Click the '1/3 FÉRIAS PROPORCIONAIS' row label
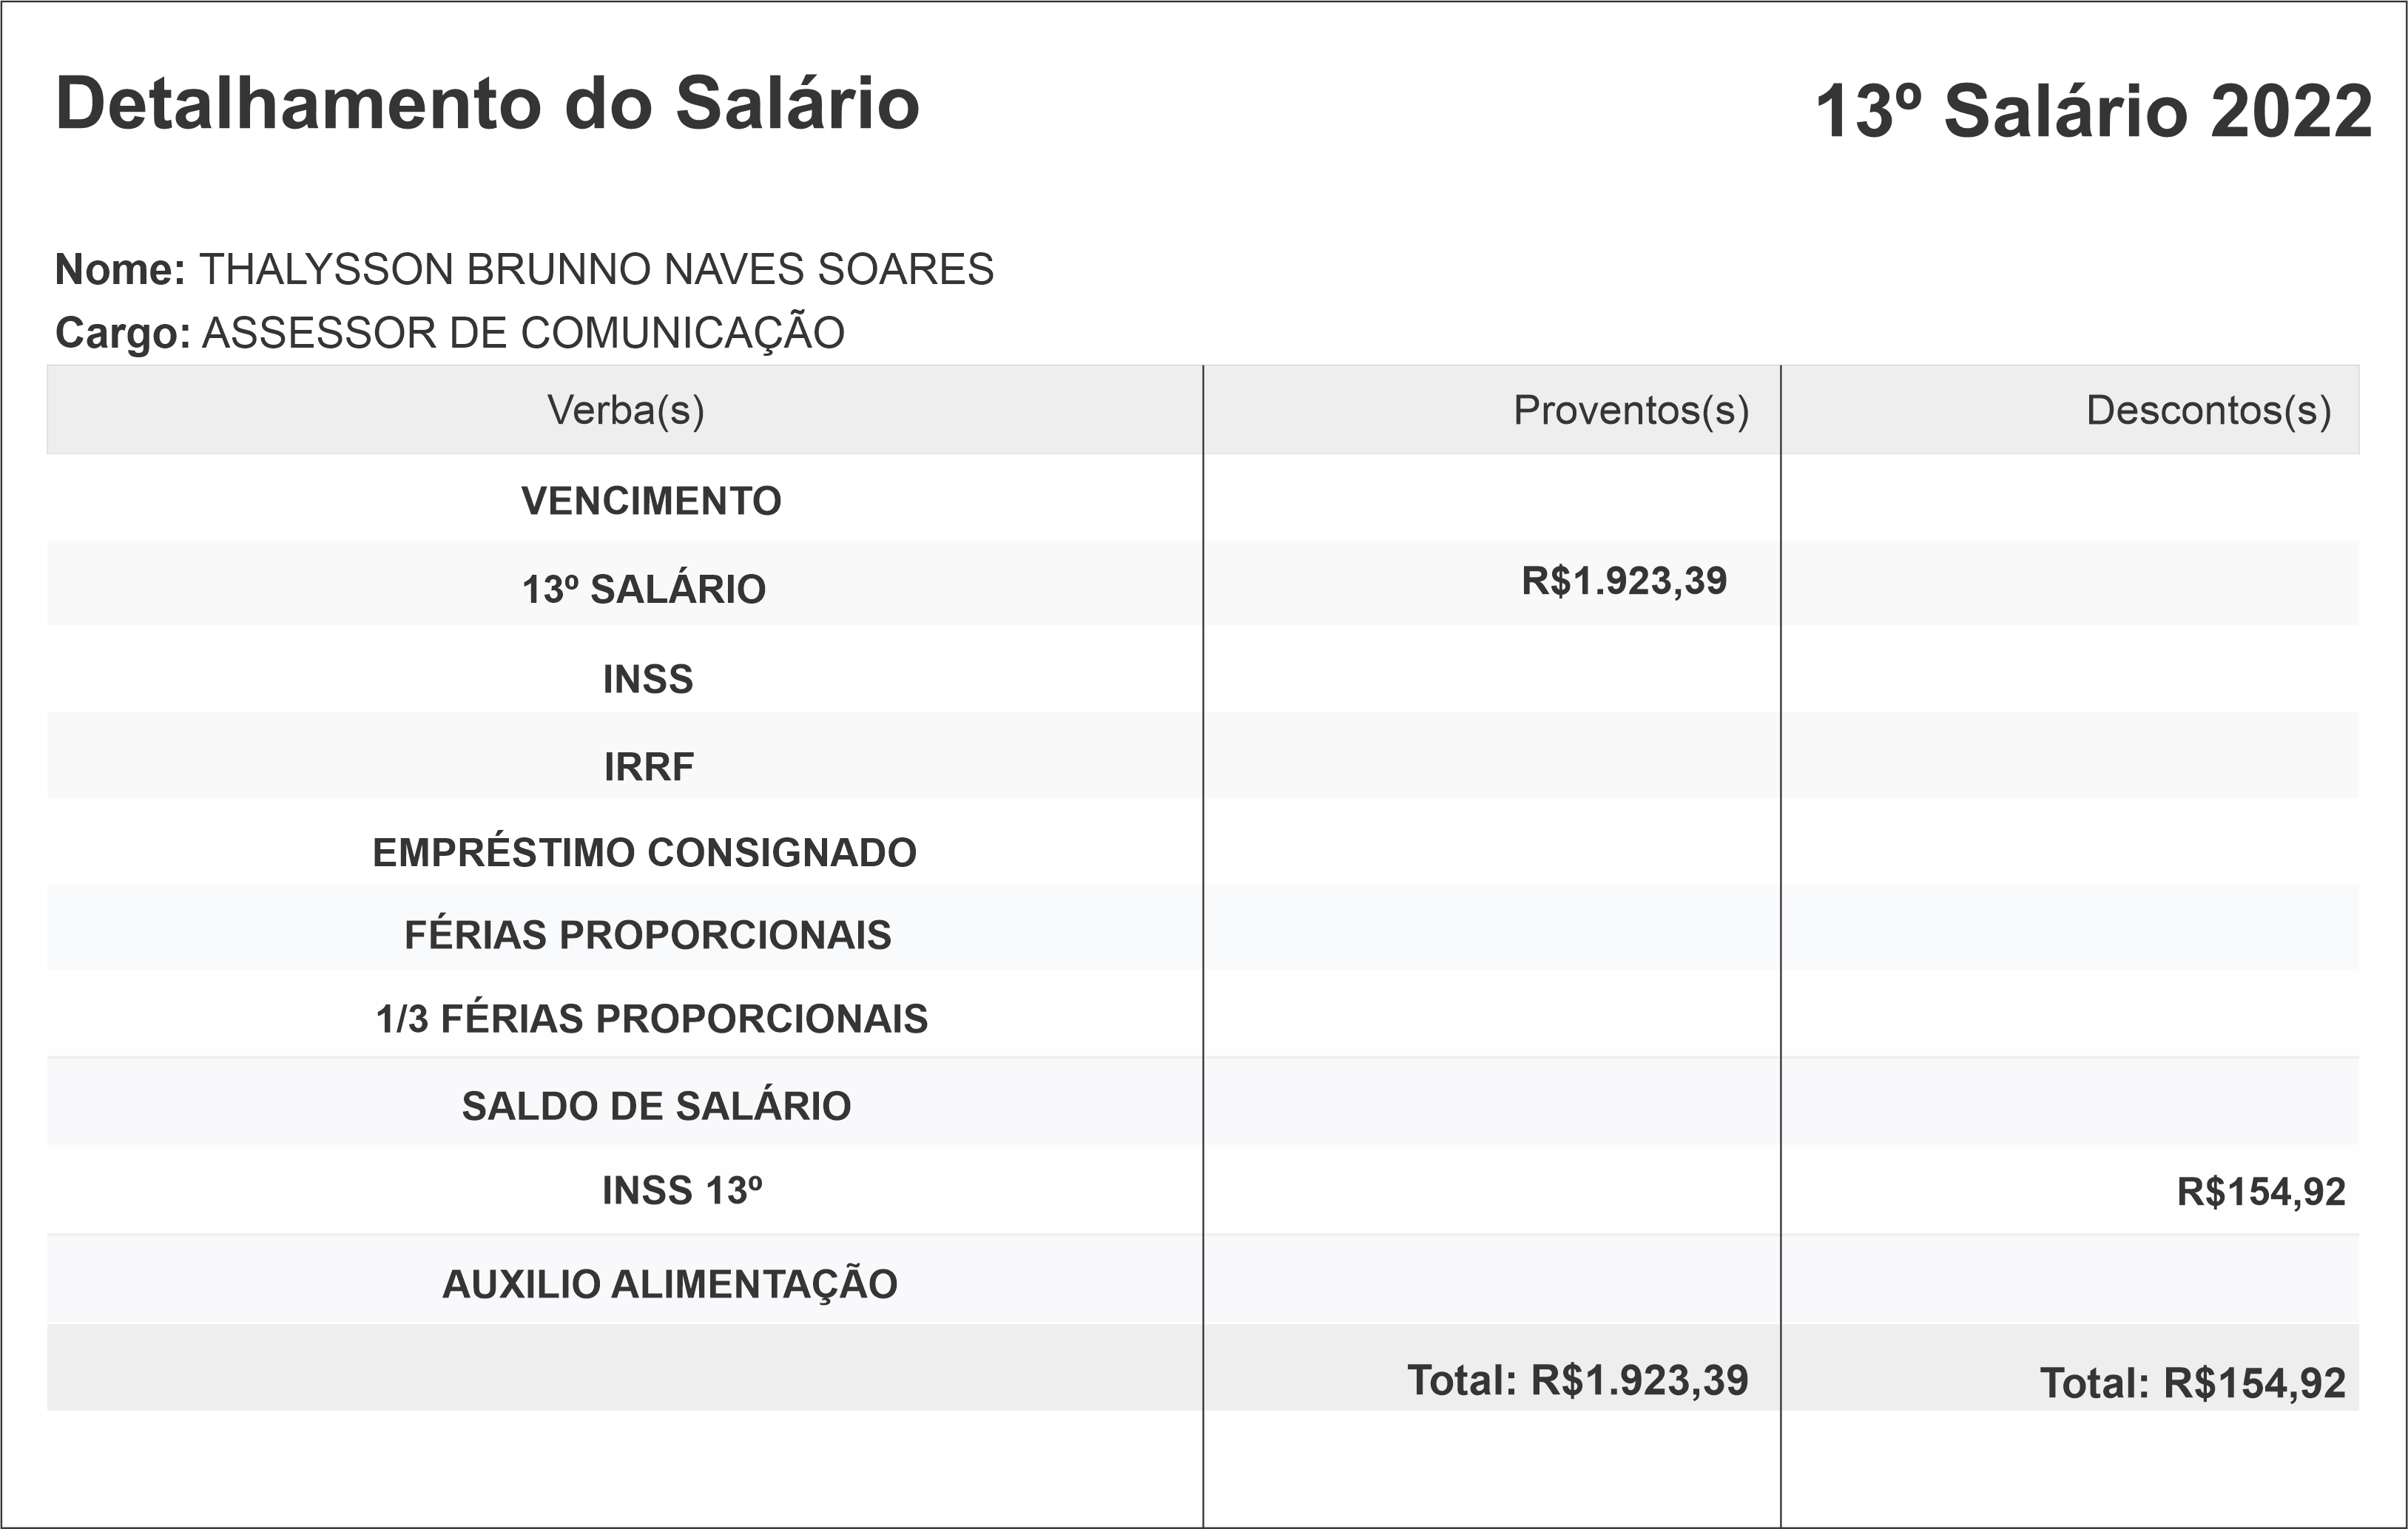This screenshot has width=2408, height=1529. (x=652, y=1019)
